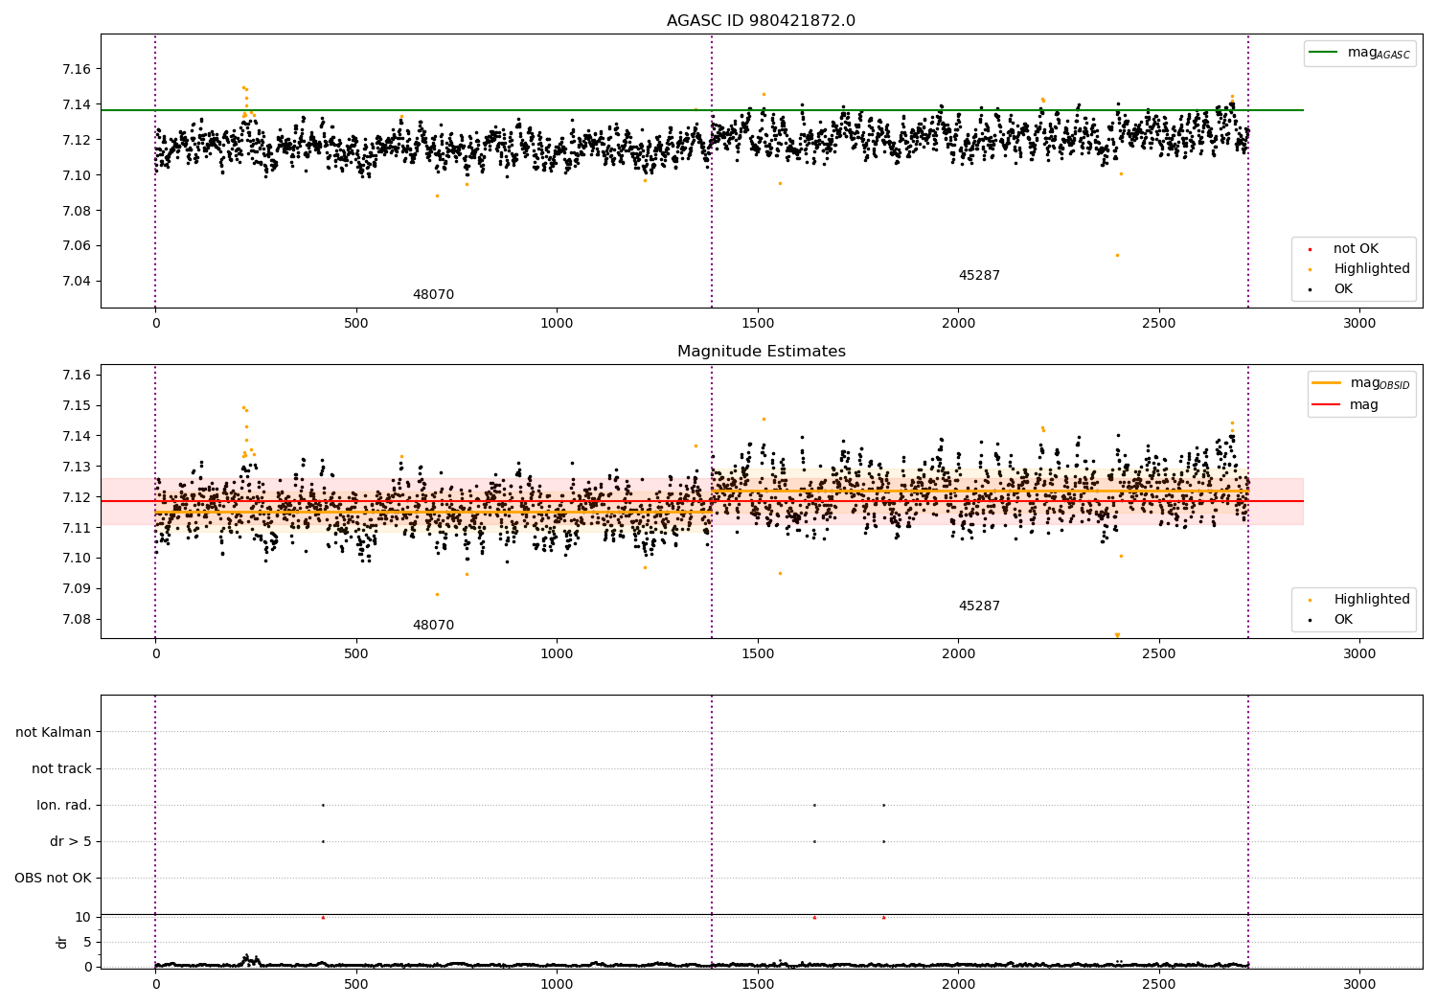Click the red line swatch beside 'mag' legend entry
This screenshot has height=1006, width=1437.
pyautogui.click(x=1327, y=405)
